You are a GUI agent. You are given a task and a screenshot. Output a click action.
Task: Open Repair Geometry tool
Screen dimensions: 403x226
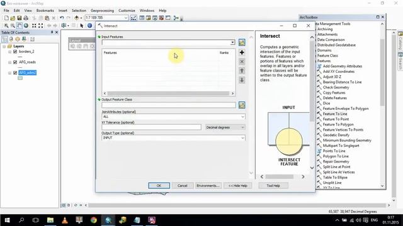tap(336, 161)
